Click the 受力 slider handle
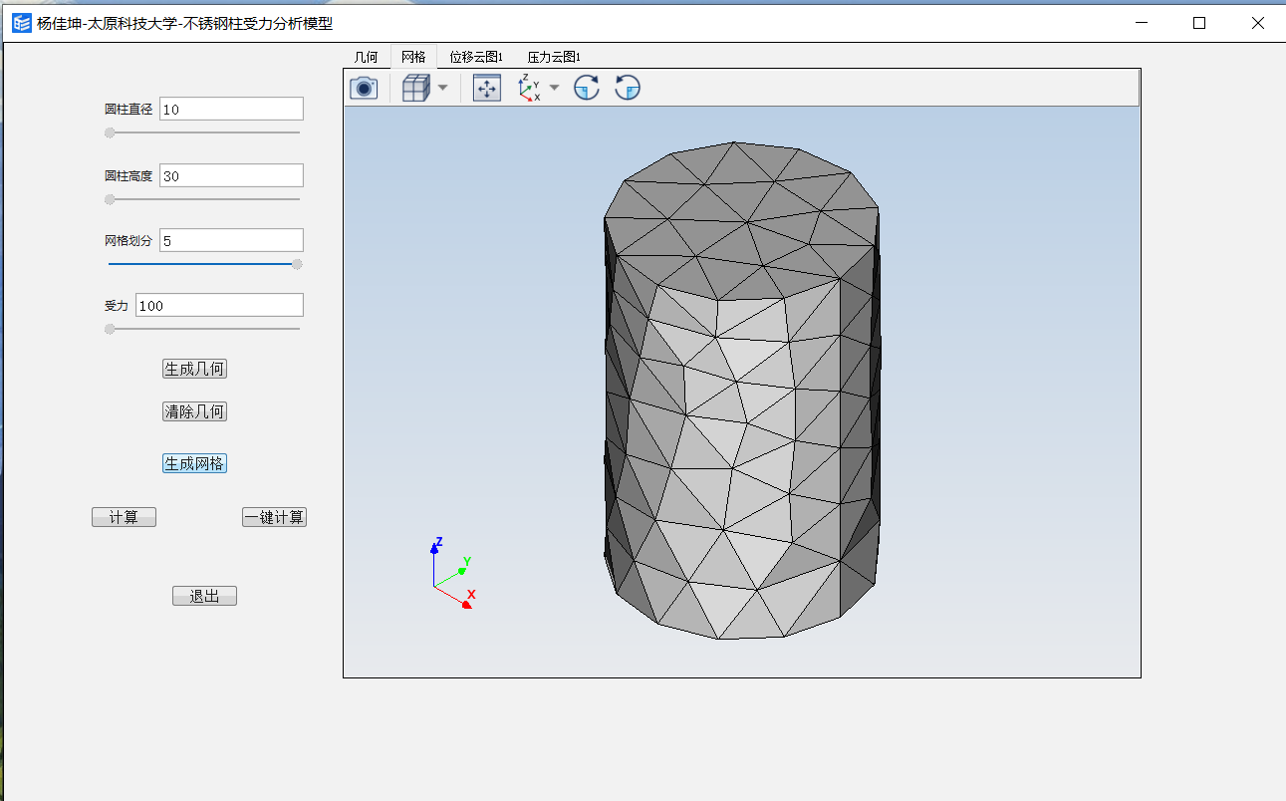The image size is (1286, 801). pyautogui.click(x=110, y=329)
